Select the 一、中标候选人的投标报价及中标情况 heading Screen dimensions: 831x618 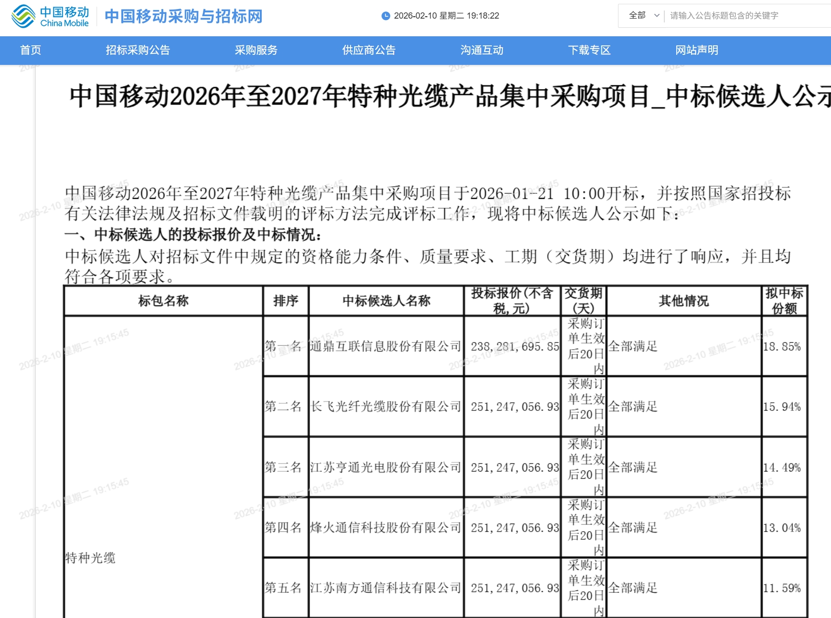click(193, 235)
